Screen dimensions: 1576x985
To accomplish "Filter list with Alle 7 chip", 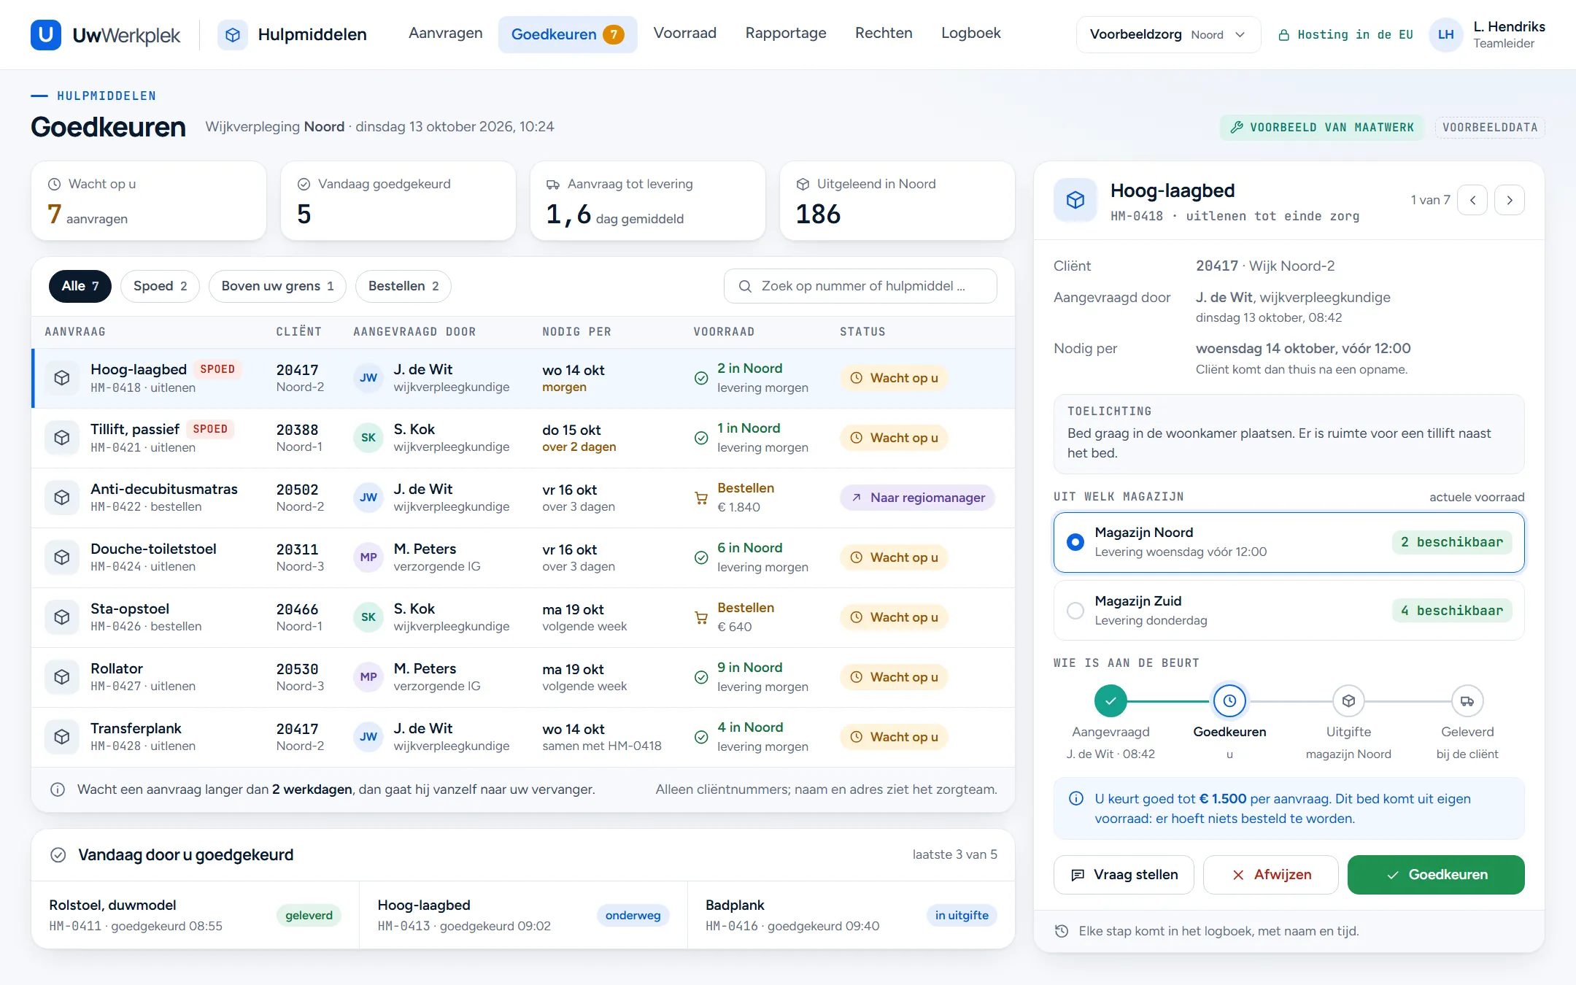I will click(x=80, y=286).
